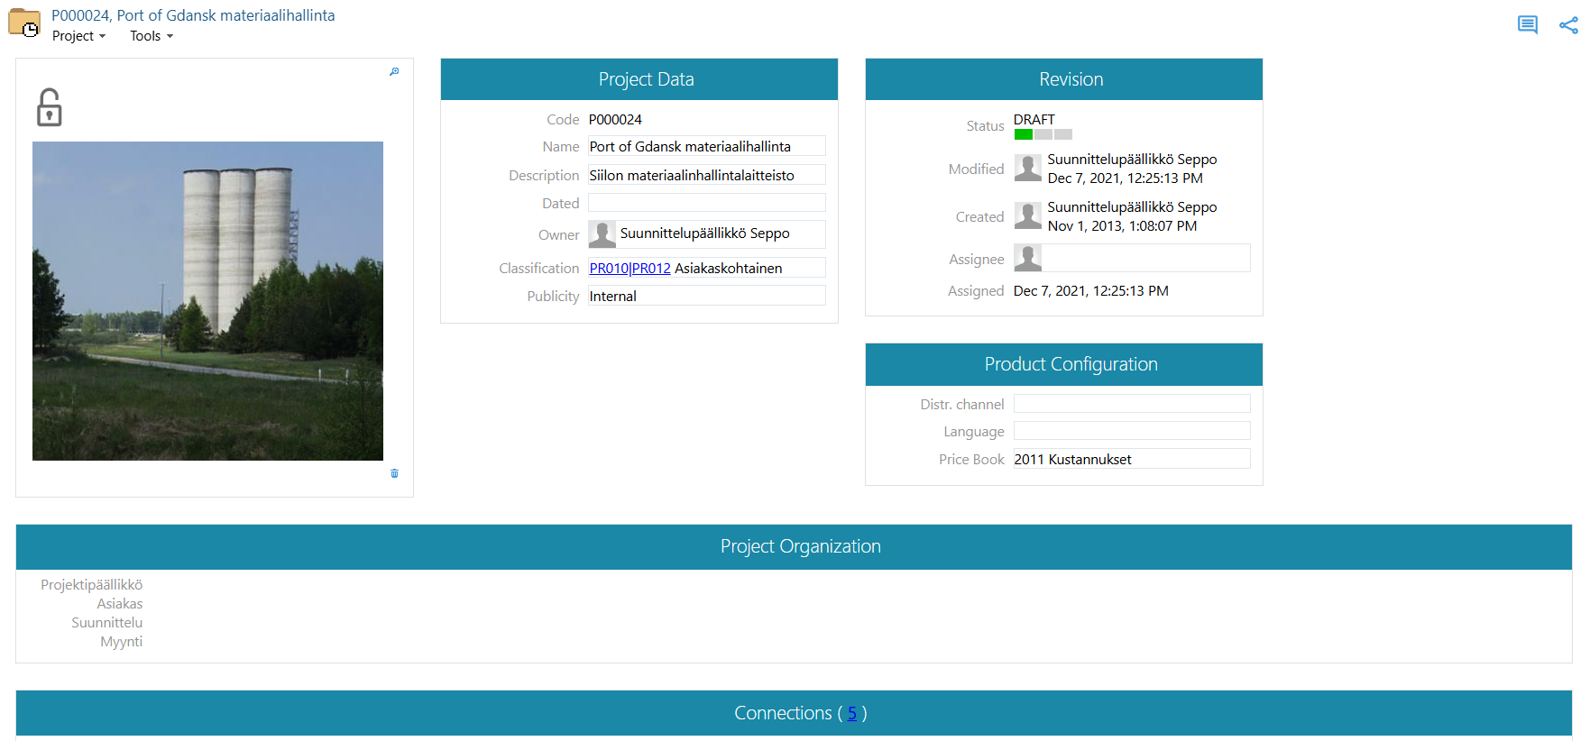Click the green DRAFT status indicator
Viewport: 1590px width, 741px height.
(1023, 135)
